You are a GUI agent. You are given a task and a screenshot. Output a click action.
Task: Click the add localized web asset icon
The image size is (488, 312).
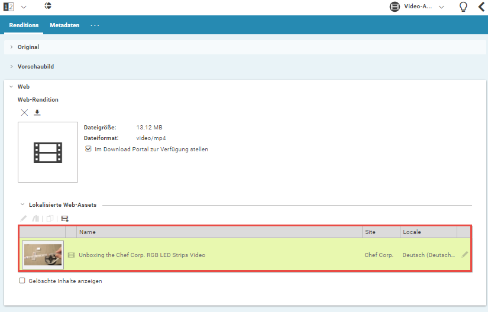tap(64, 218)
